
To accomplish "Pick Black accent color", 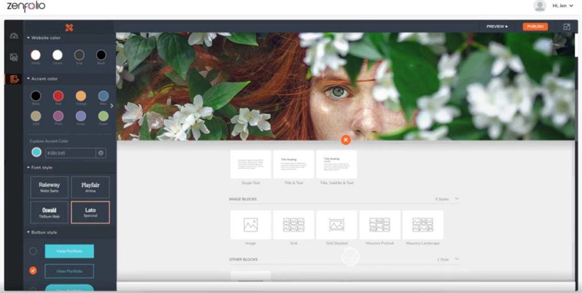I will point(36,96).
